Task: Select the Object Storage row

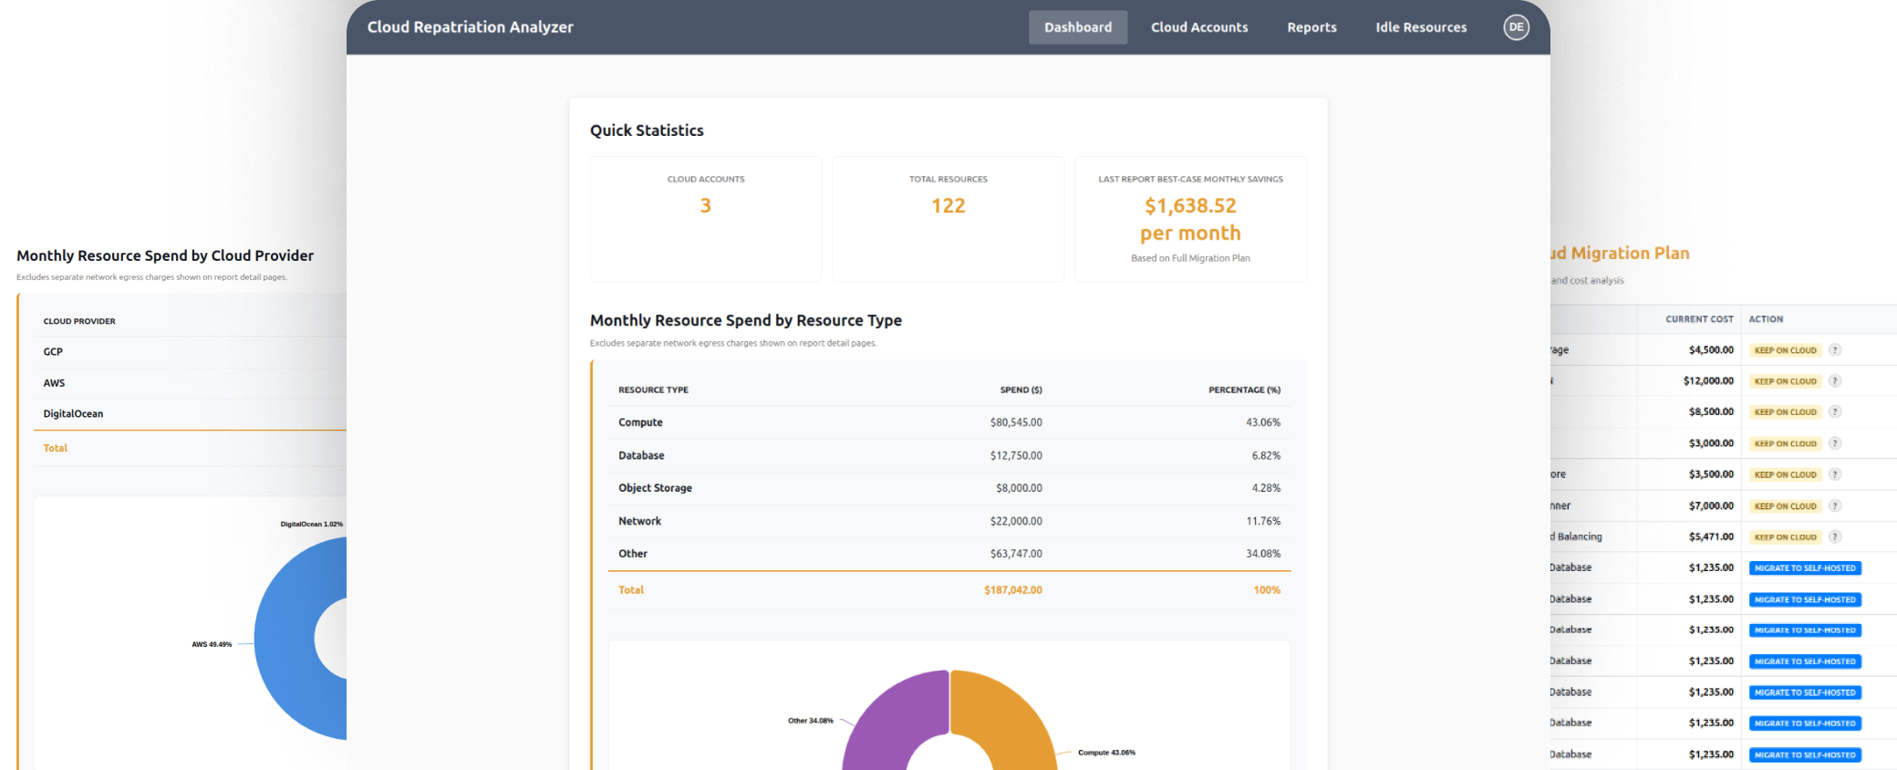Action: click(x=949, y=488)
